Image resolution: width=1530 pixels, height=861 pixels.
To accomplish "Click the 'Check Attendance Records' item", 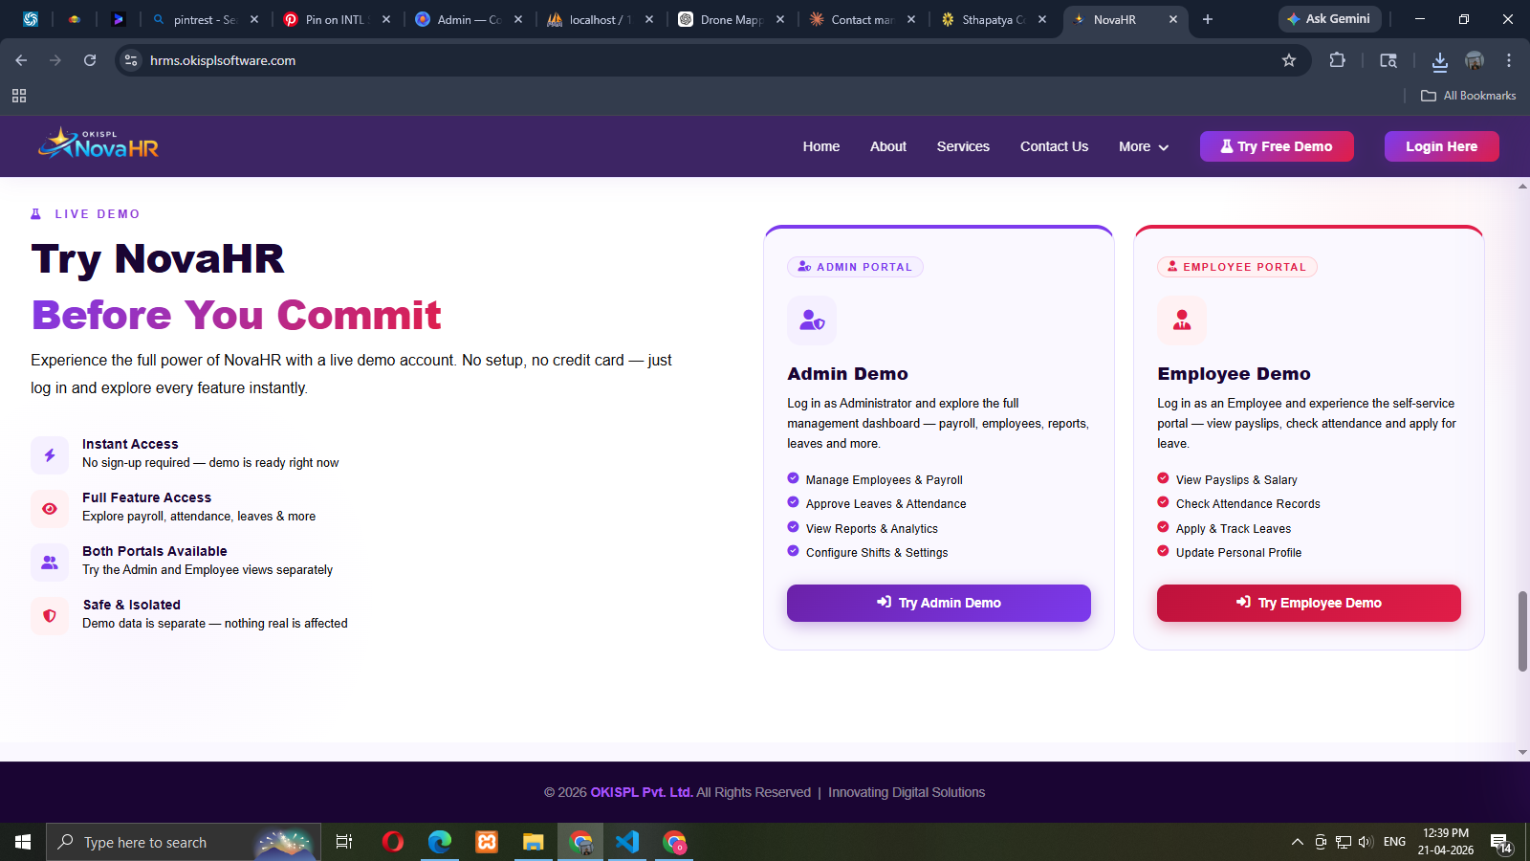I will click(x=1238, y=503).
